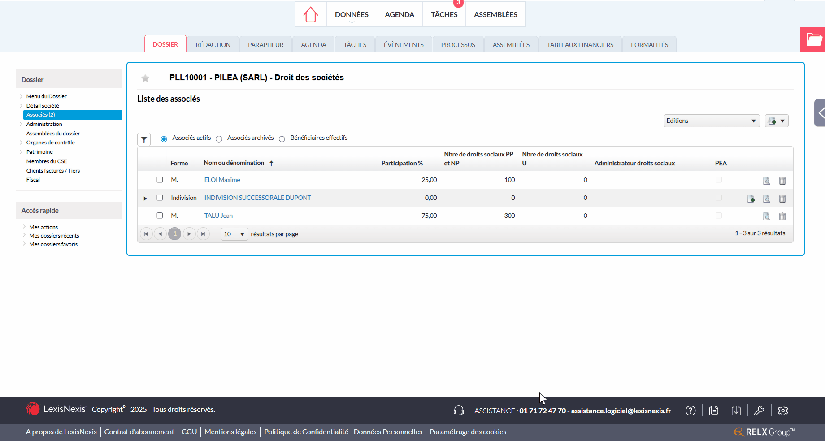
Task: Open the settings gear in footer
Action: [x=783, y=410]
